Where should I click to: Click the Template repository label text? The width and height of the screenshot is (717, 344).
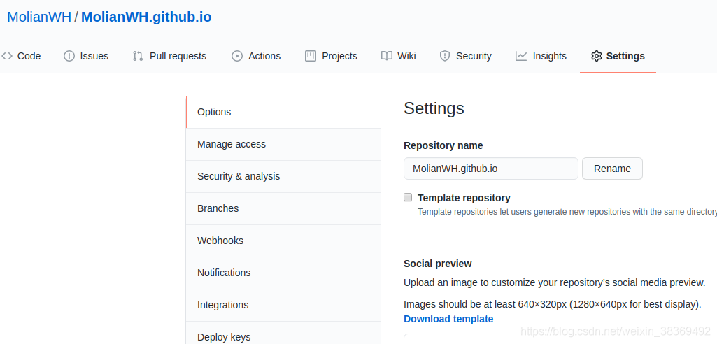coord(464,198)
